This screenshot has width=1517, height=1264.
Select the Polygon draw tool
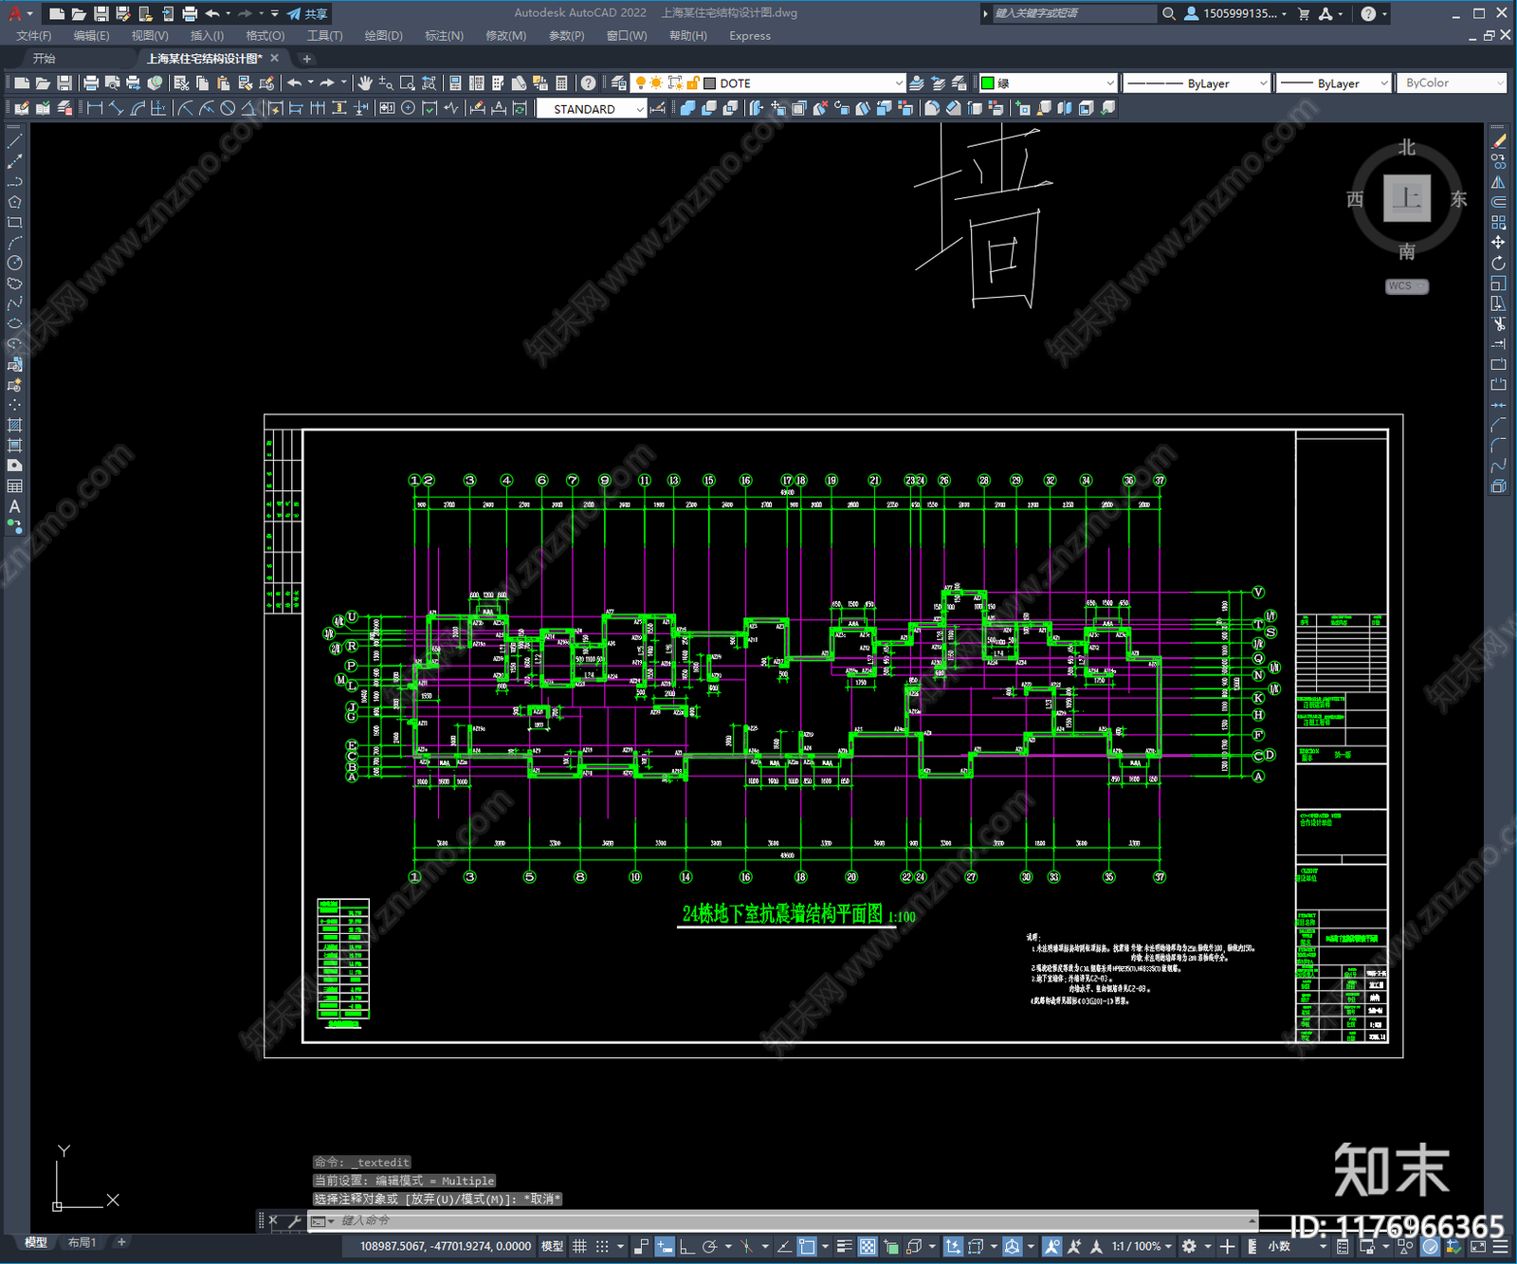click(14, 202)
